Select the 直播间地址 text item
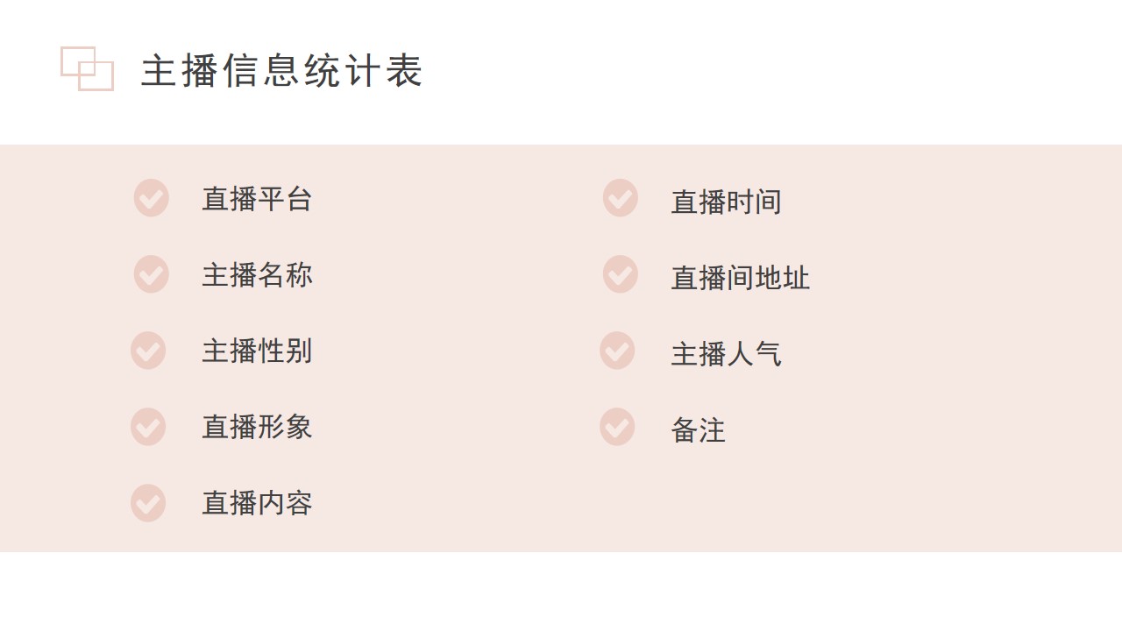The image size is (1122, 631). 740,279
